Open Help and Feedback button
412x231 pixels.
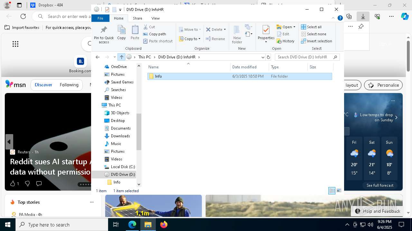coord(378,211)
